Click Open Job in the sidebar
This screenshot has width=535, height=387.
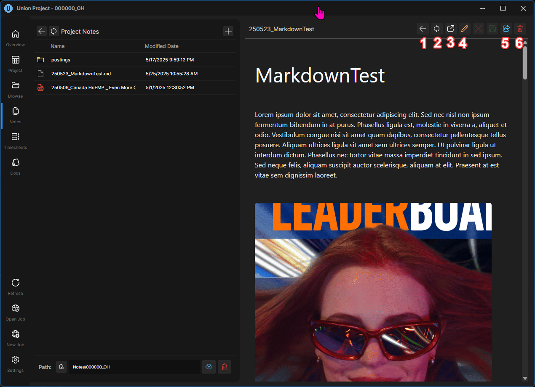[x=15, y=312]
